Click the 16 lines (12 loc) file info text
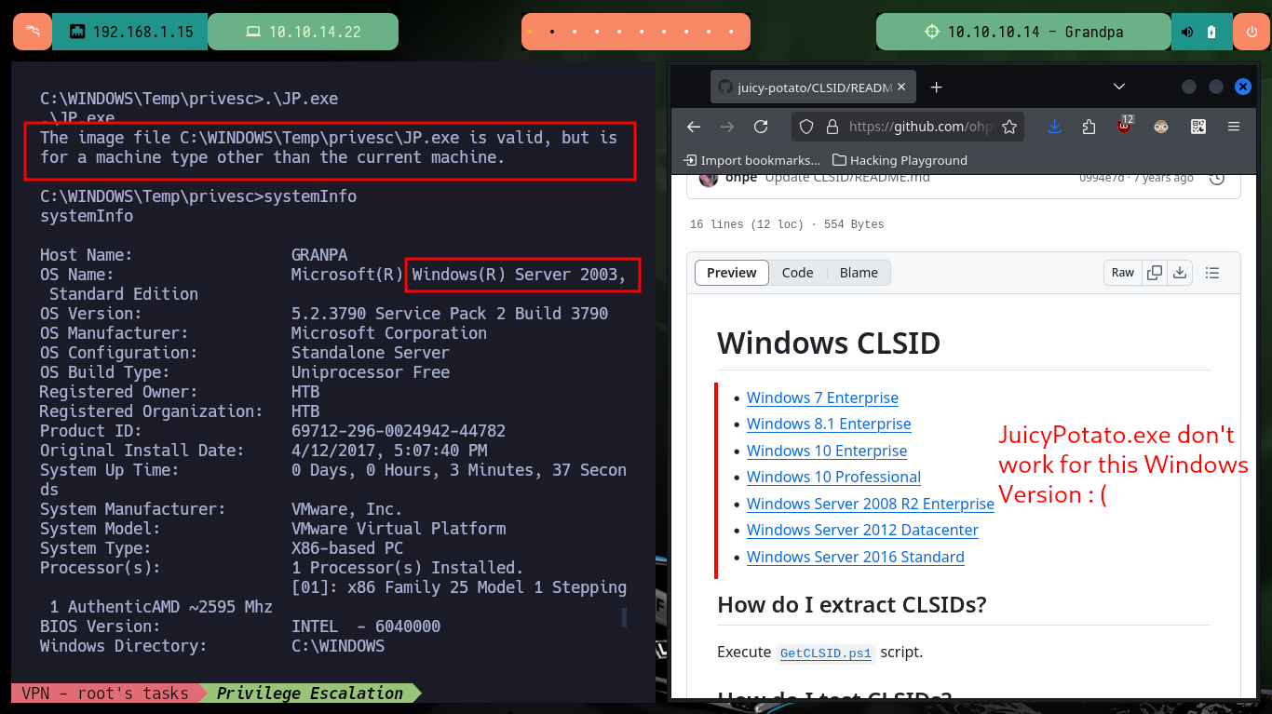This screenshot has height=714, width=1272. (787, 224)
